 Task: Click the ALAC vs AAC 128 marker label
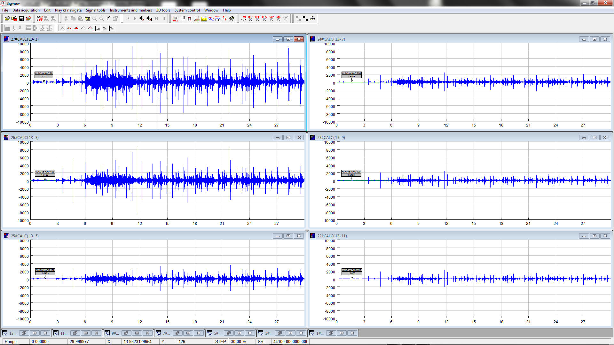pyautogui.click(x=45, y=173)
